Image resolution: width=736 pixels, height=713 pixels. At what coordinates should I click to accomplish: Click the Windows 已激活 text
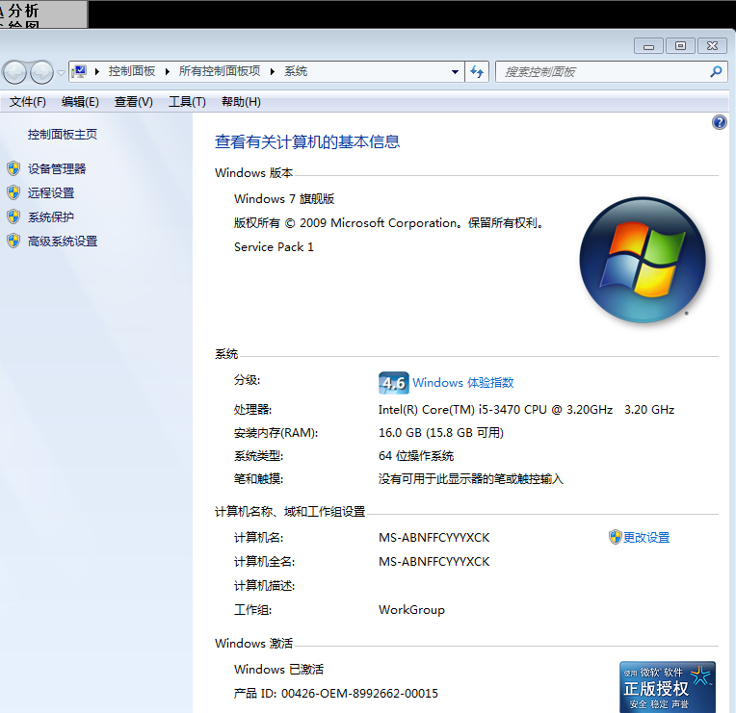tap(278, 670)
